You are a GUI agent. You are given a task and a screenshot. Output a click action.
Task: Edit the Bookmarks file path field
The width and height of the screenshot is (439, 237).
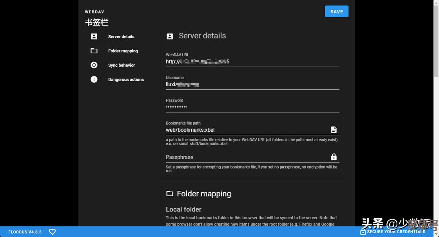coord(246,130)
